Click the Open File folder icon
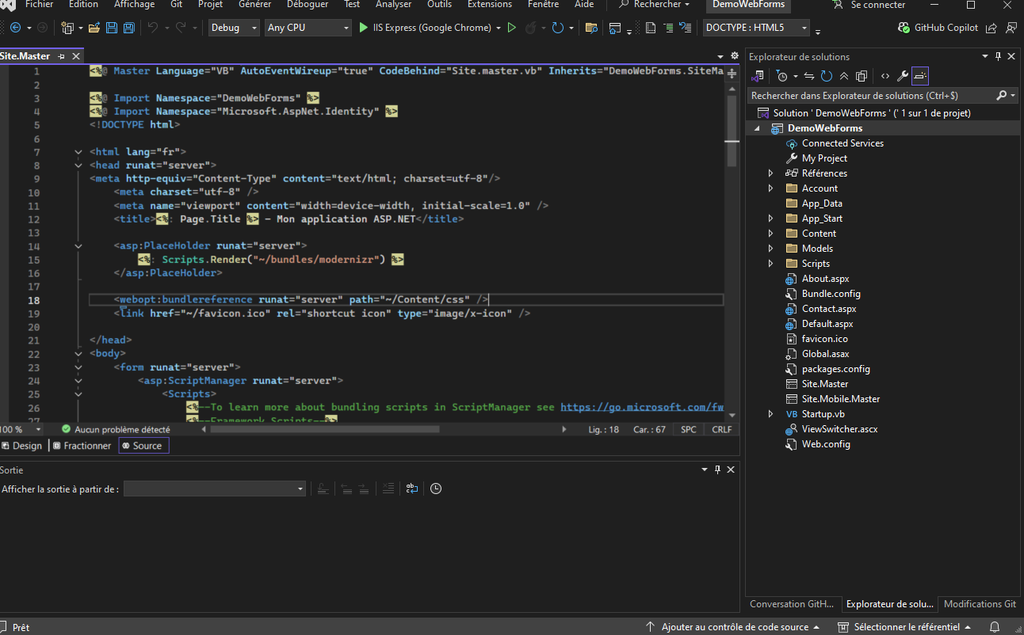This screenshot has height=635, width=1024. (x=94, y=28)
